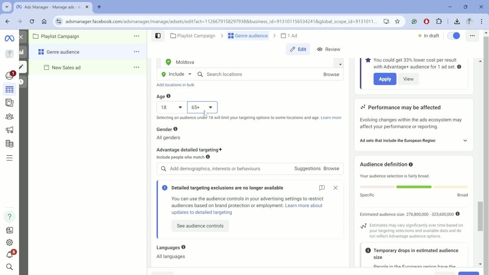Open the sidebar search magnifier icon
Screen dimensions: 489x275
pyautogui.click(x=10, y=267)
